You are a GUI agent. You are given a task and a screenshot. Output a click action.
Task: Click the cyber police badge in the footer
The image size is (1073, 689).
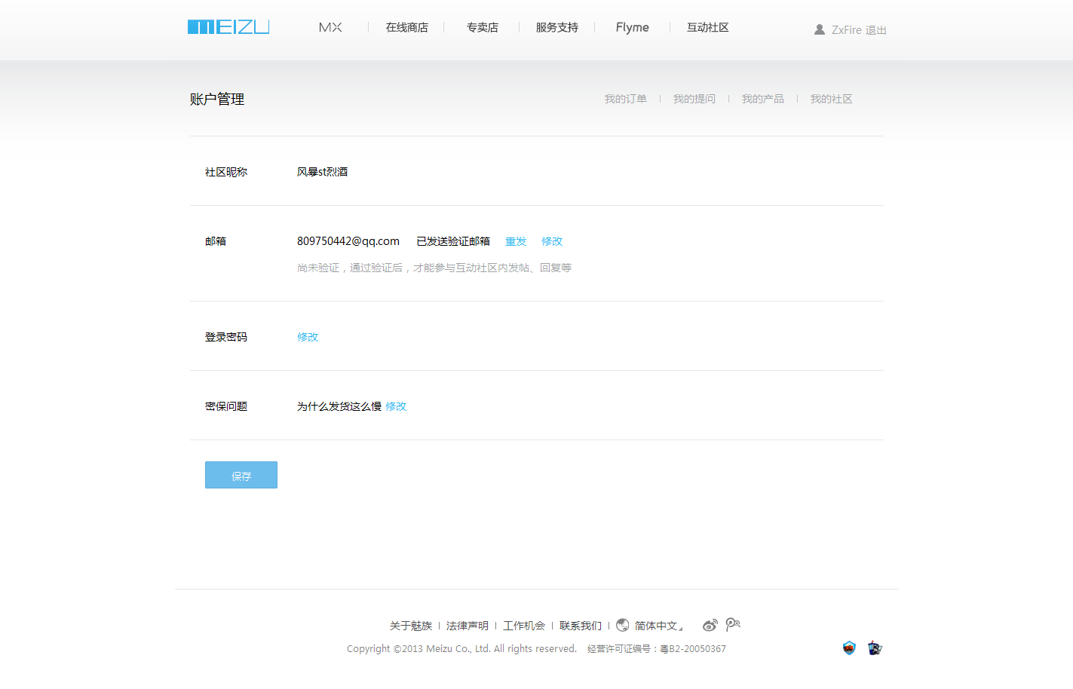pos(874,648)
